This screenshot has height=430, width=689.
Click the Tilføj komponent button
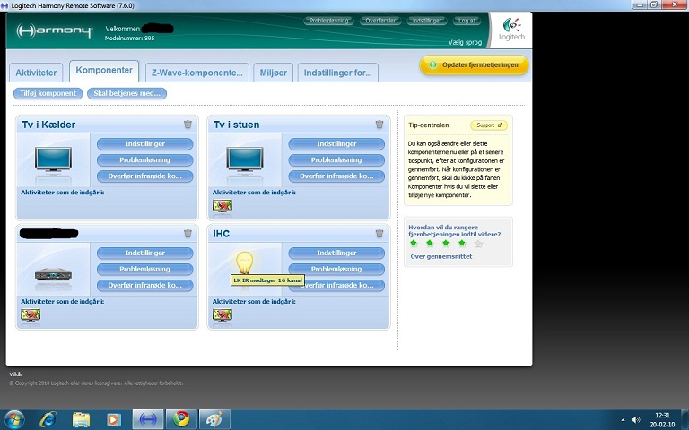click(48, 93)
